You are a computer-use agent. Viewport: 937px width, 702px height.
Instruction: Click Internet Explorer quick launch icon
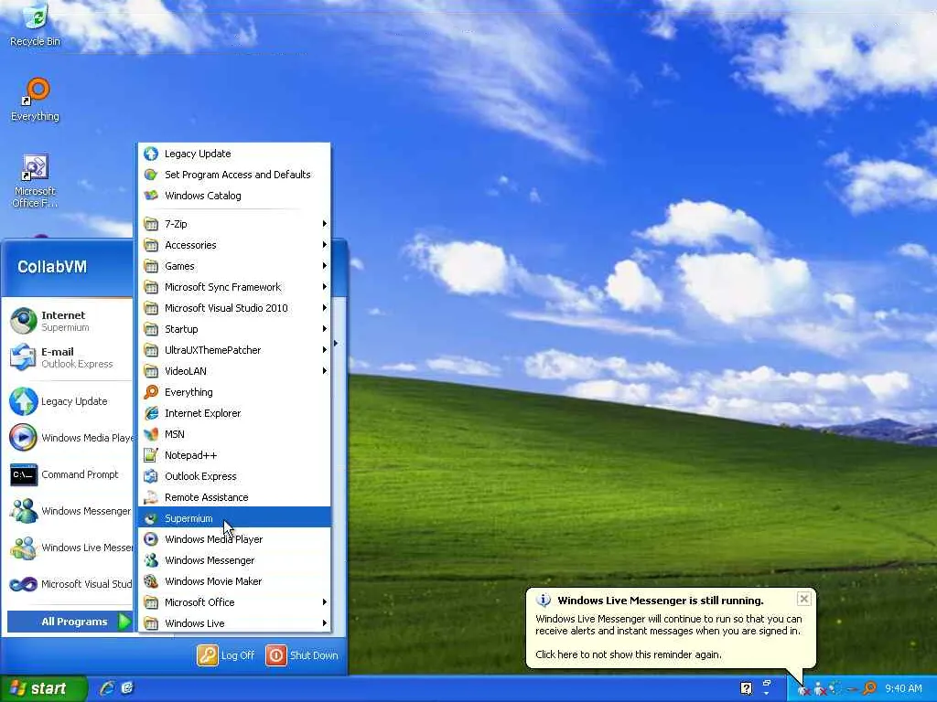(x=107, y=687)
